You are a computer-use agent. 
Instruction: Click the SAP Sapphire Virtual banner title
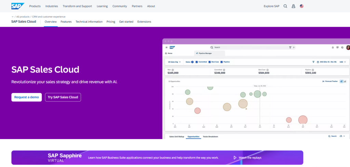65,157
